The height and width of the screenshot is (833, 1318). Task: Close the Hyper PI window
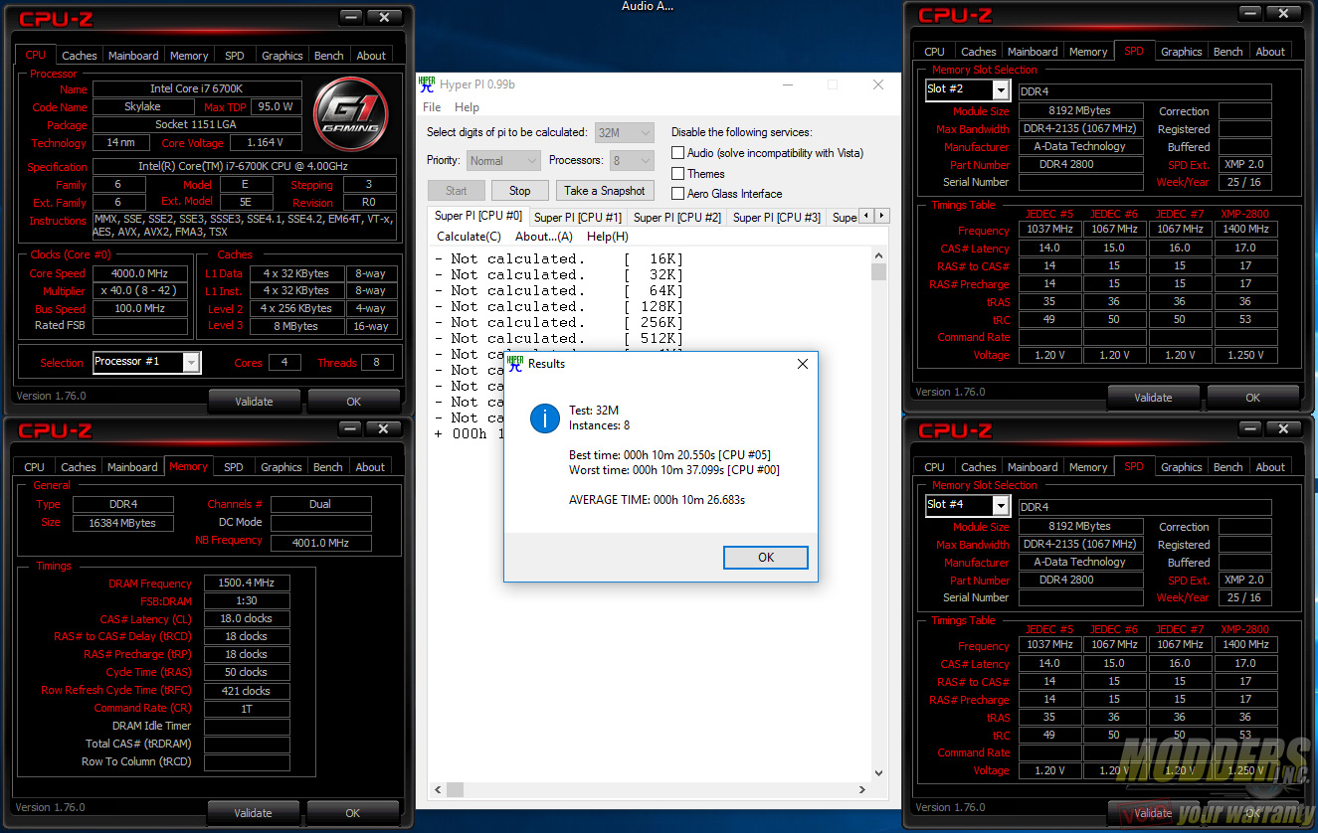(x=878, y=84)
